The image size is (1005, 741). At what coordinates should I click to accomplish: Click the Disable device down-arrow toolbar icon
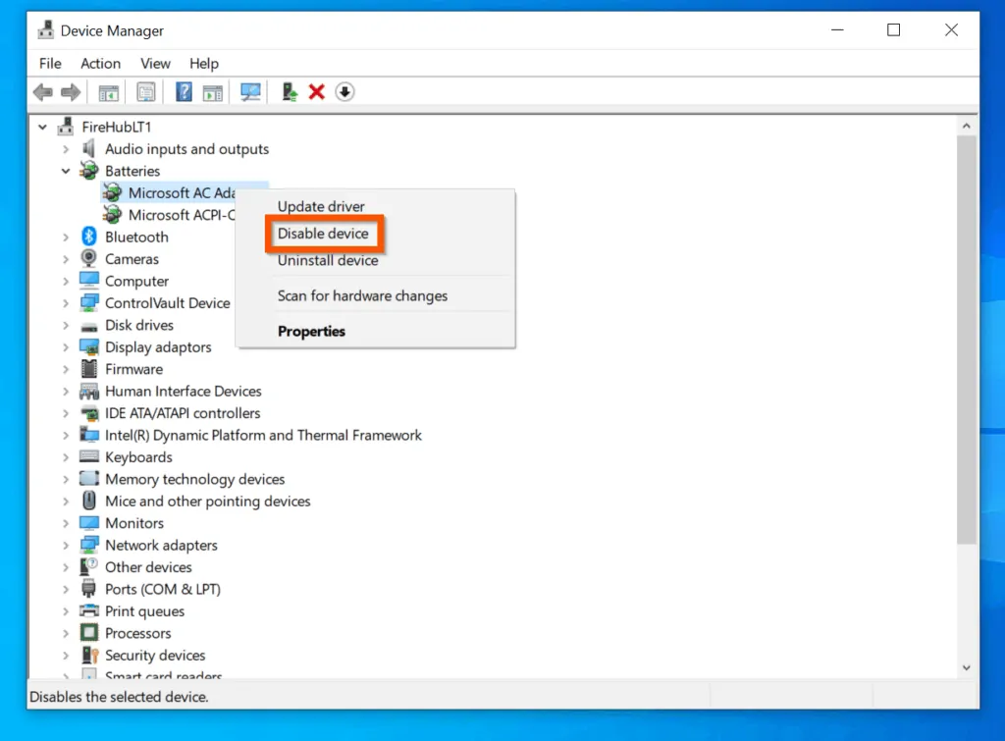(344, 91)
